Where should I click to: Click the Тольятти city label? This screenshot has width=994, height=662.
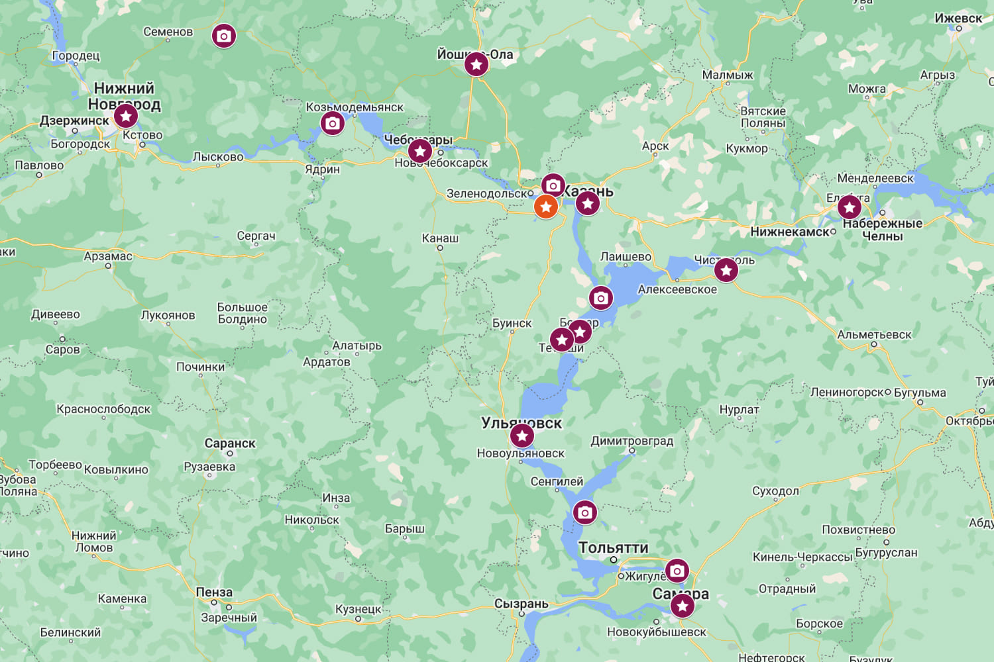614,547
